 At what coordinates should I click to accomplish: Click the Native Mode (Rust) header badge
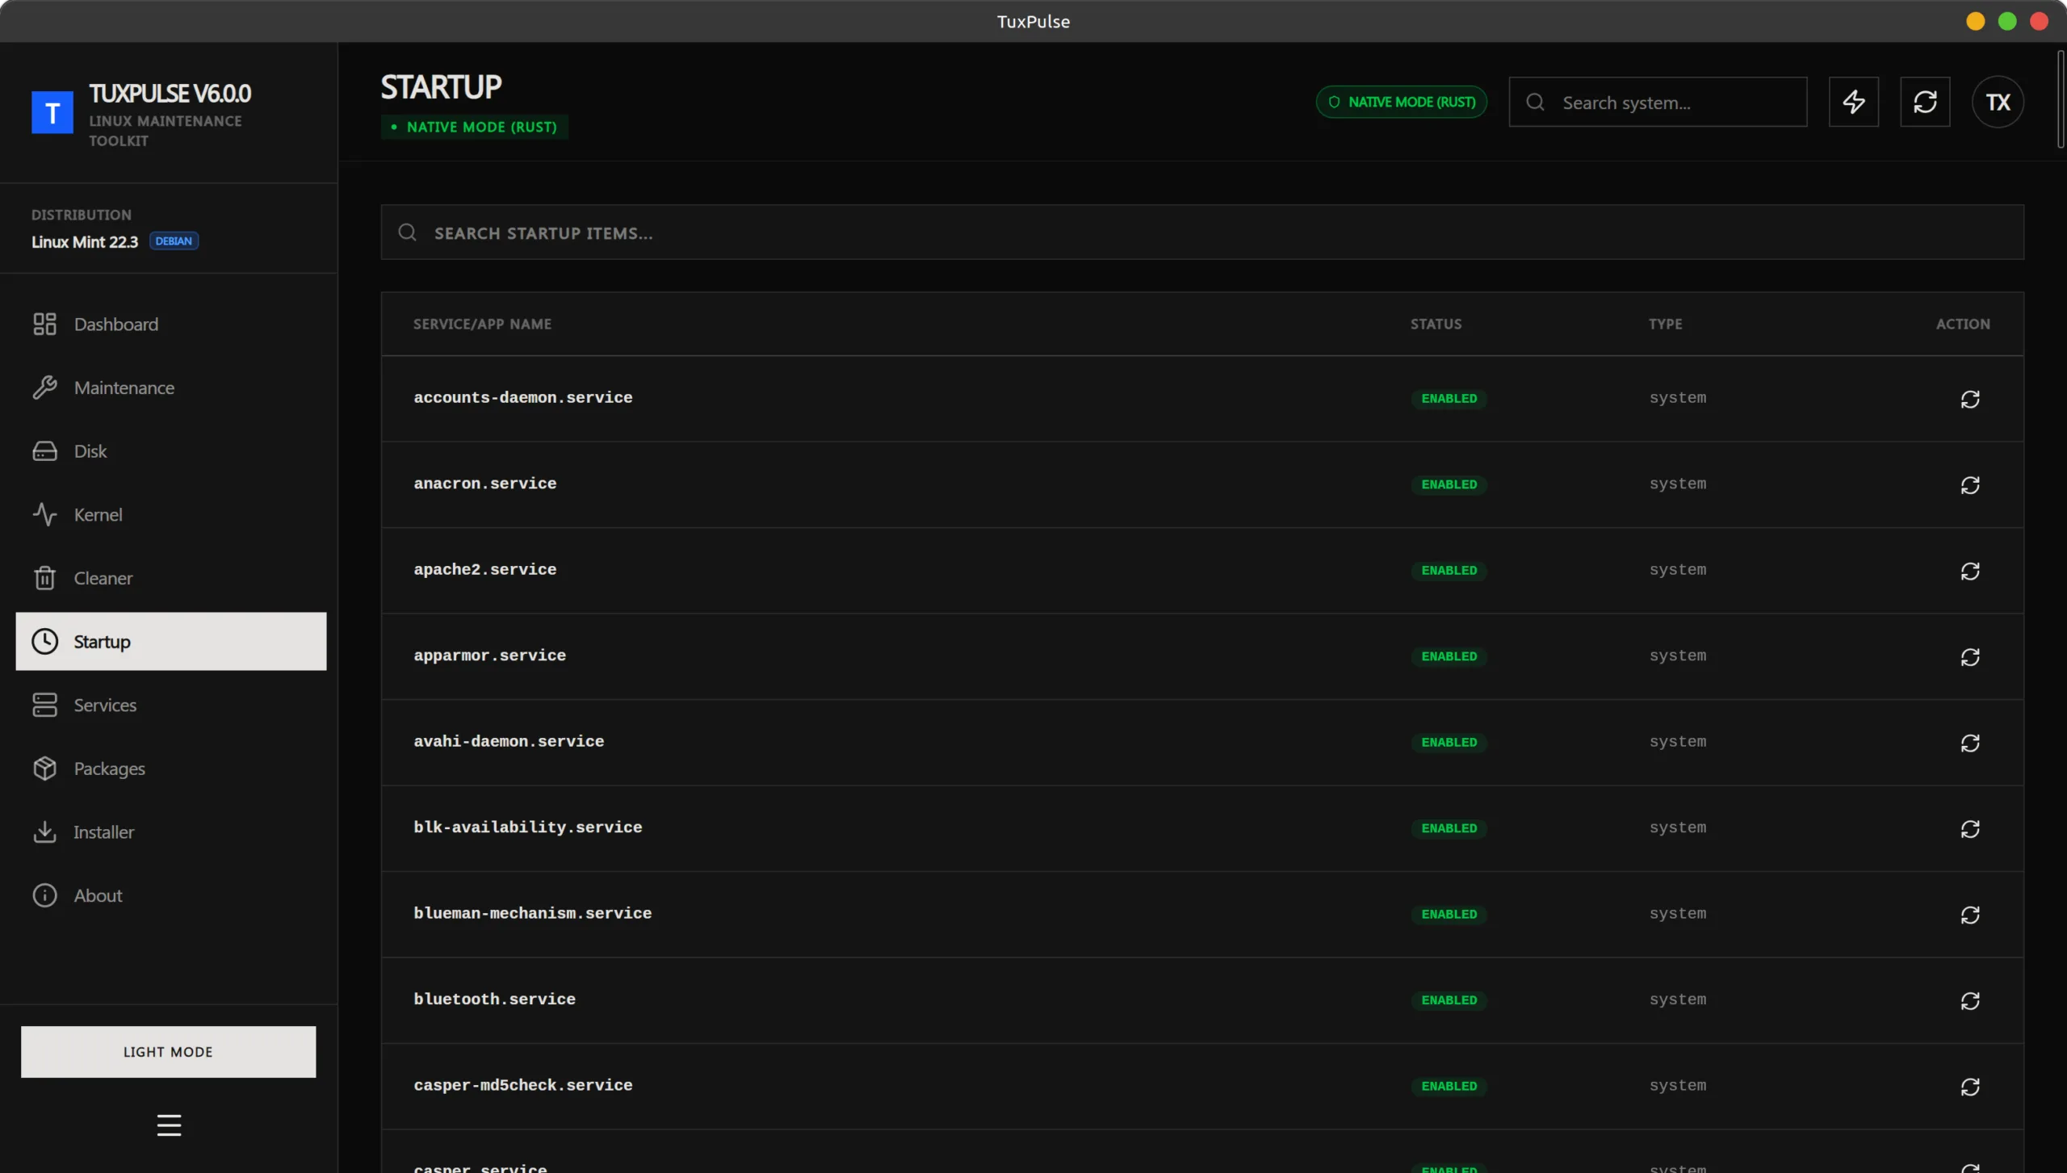(1401, 102)
